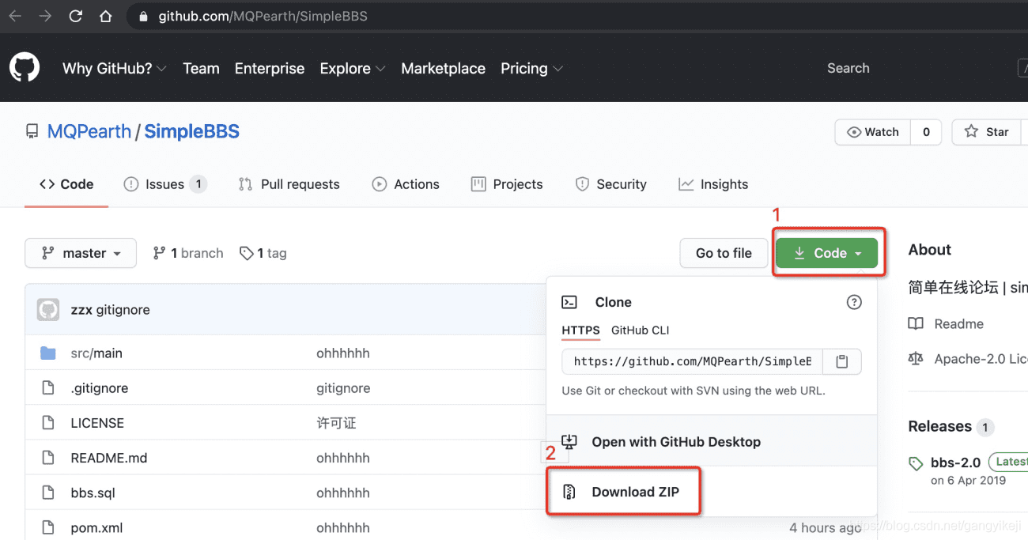The width and height of the screenshot is (1028, 540).
Task: Click the terminal icon next to Clone
Action: pos(569,302)
